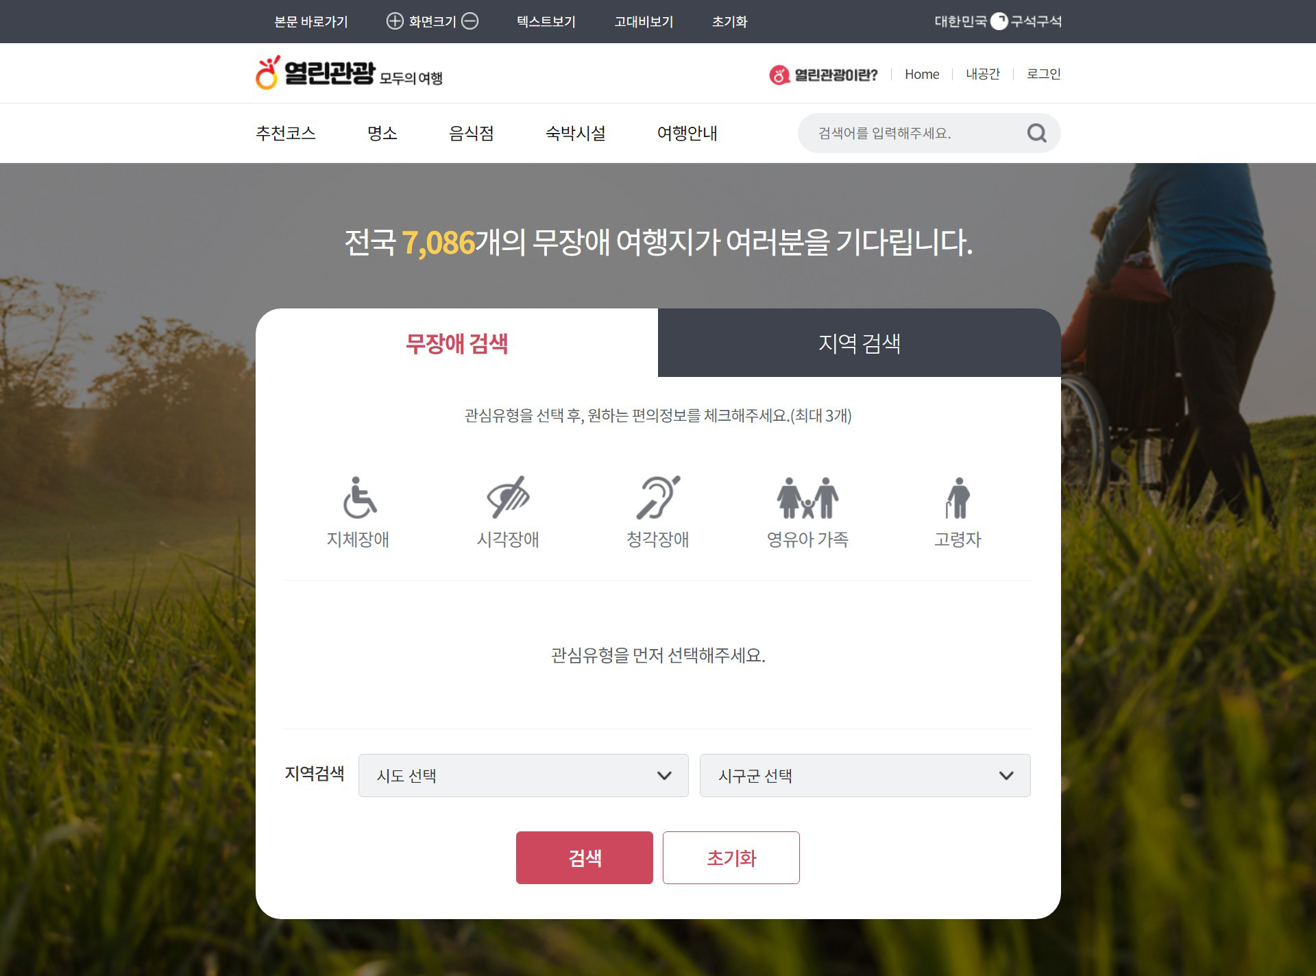Screen dimensions: 1316x976
Task: Open the 시구군 선택 dropdown
Action: [865, 775]
